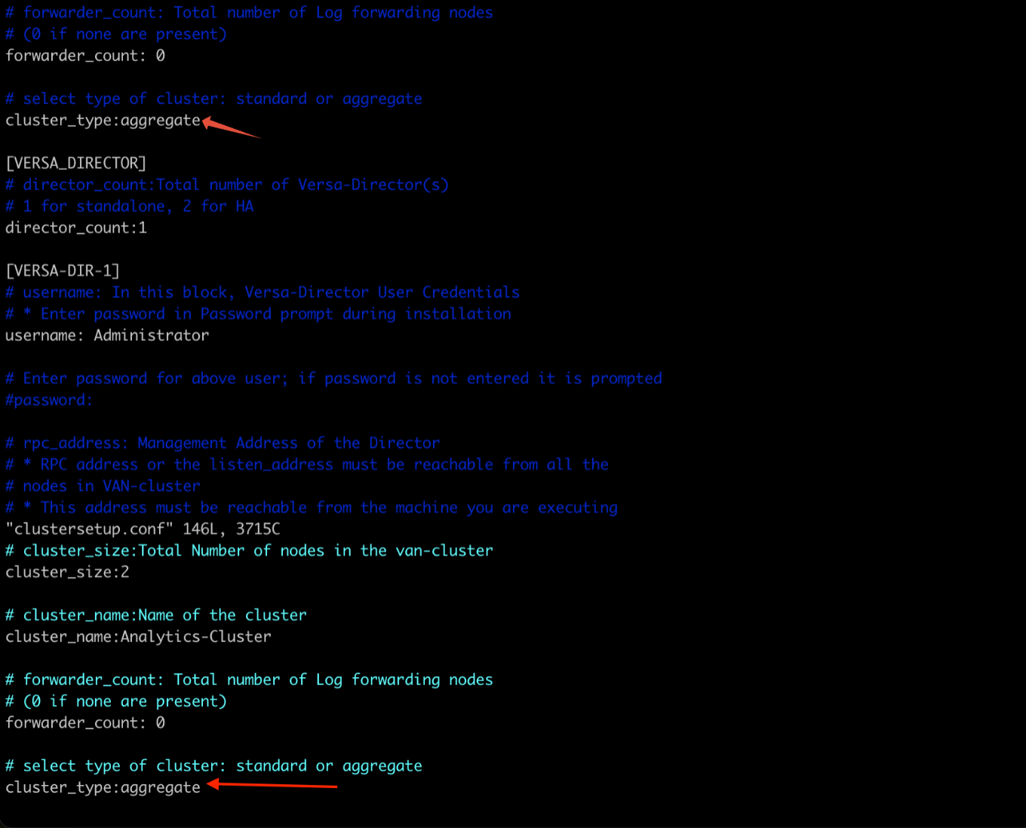
Task: Click the '"clustersetup.conf" 146L, 3715C' status line
Action: point(143,529)
